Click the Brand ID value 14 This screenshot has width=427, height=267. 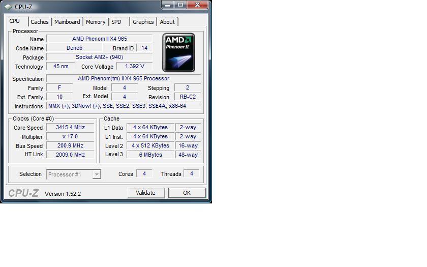coord(144,48)
